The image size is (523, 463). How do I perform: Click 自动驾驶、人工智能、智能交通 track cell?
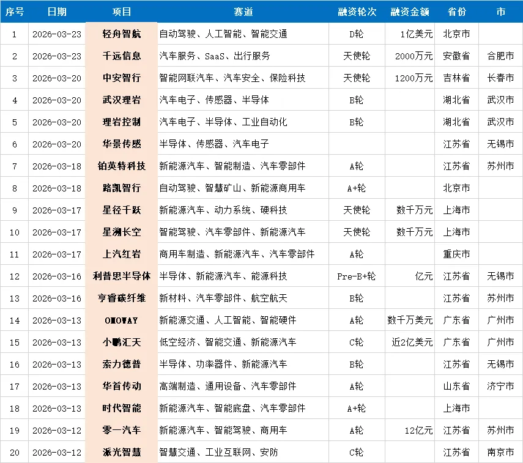click(x=243, y=34)
